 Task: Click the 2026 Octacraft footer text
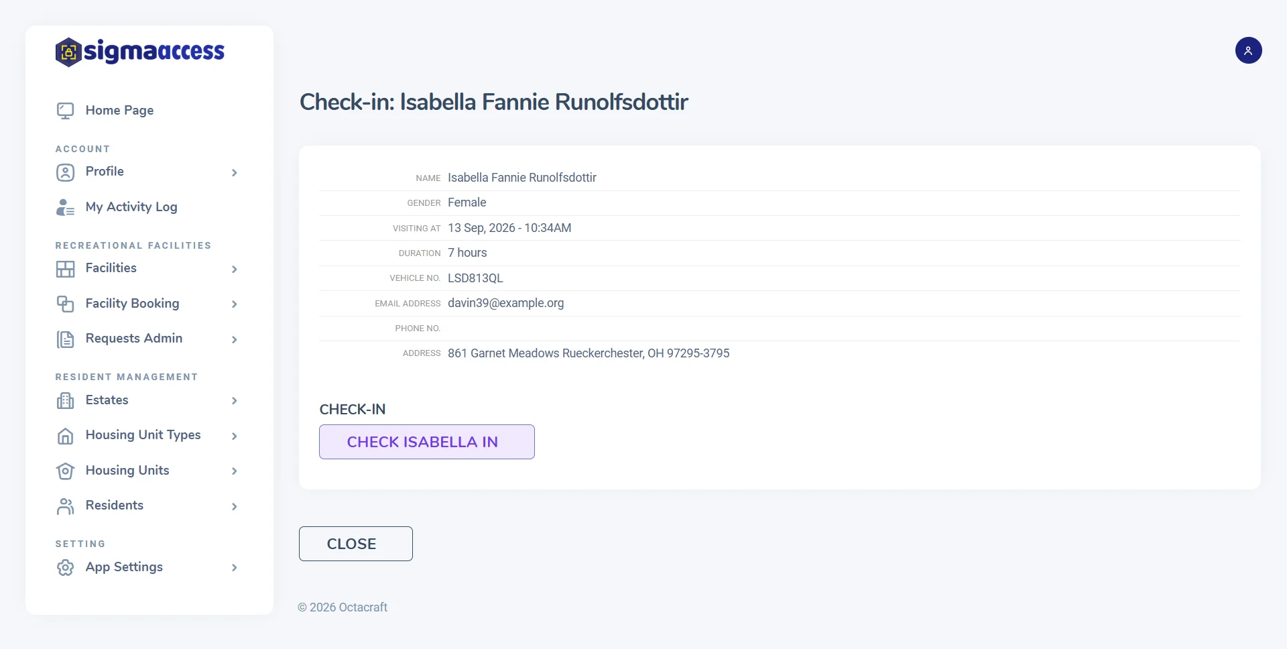point(343,607)
